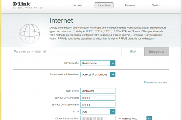Open the Features tab
Viewport: 182px width, 120px height.
click(x=130, y=5)
